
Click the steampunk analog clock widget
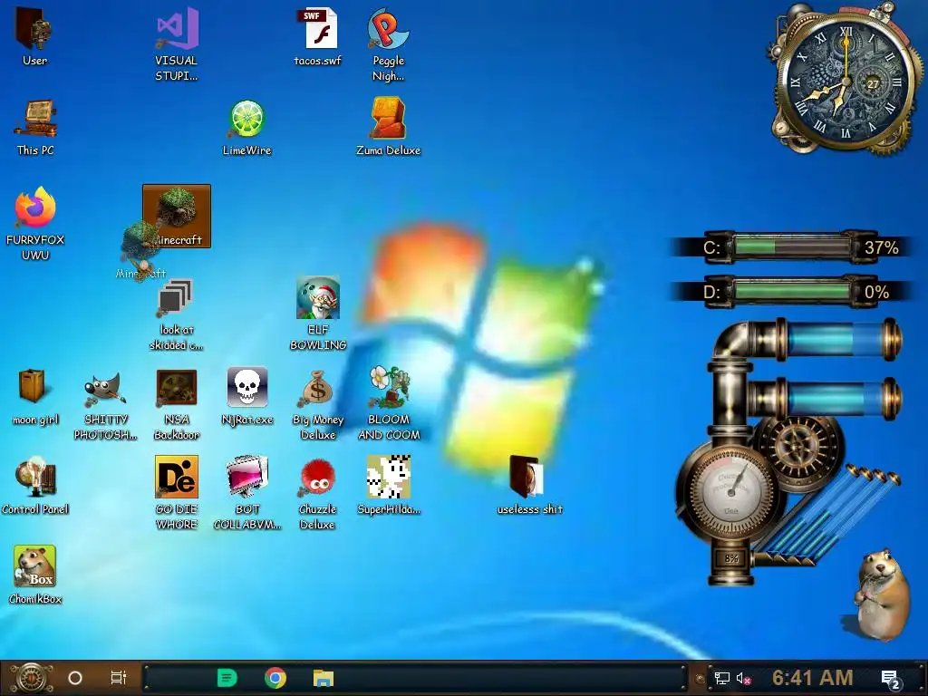846,81
